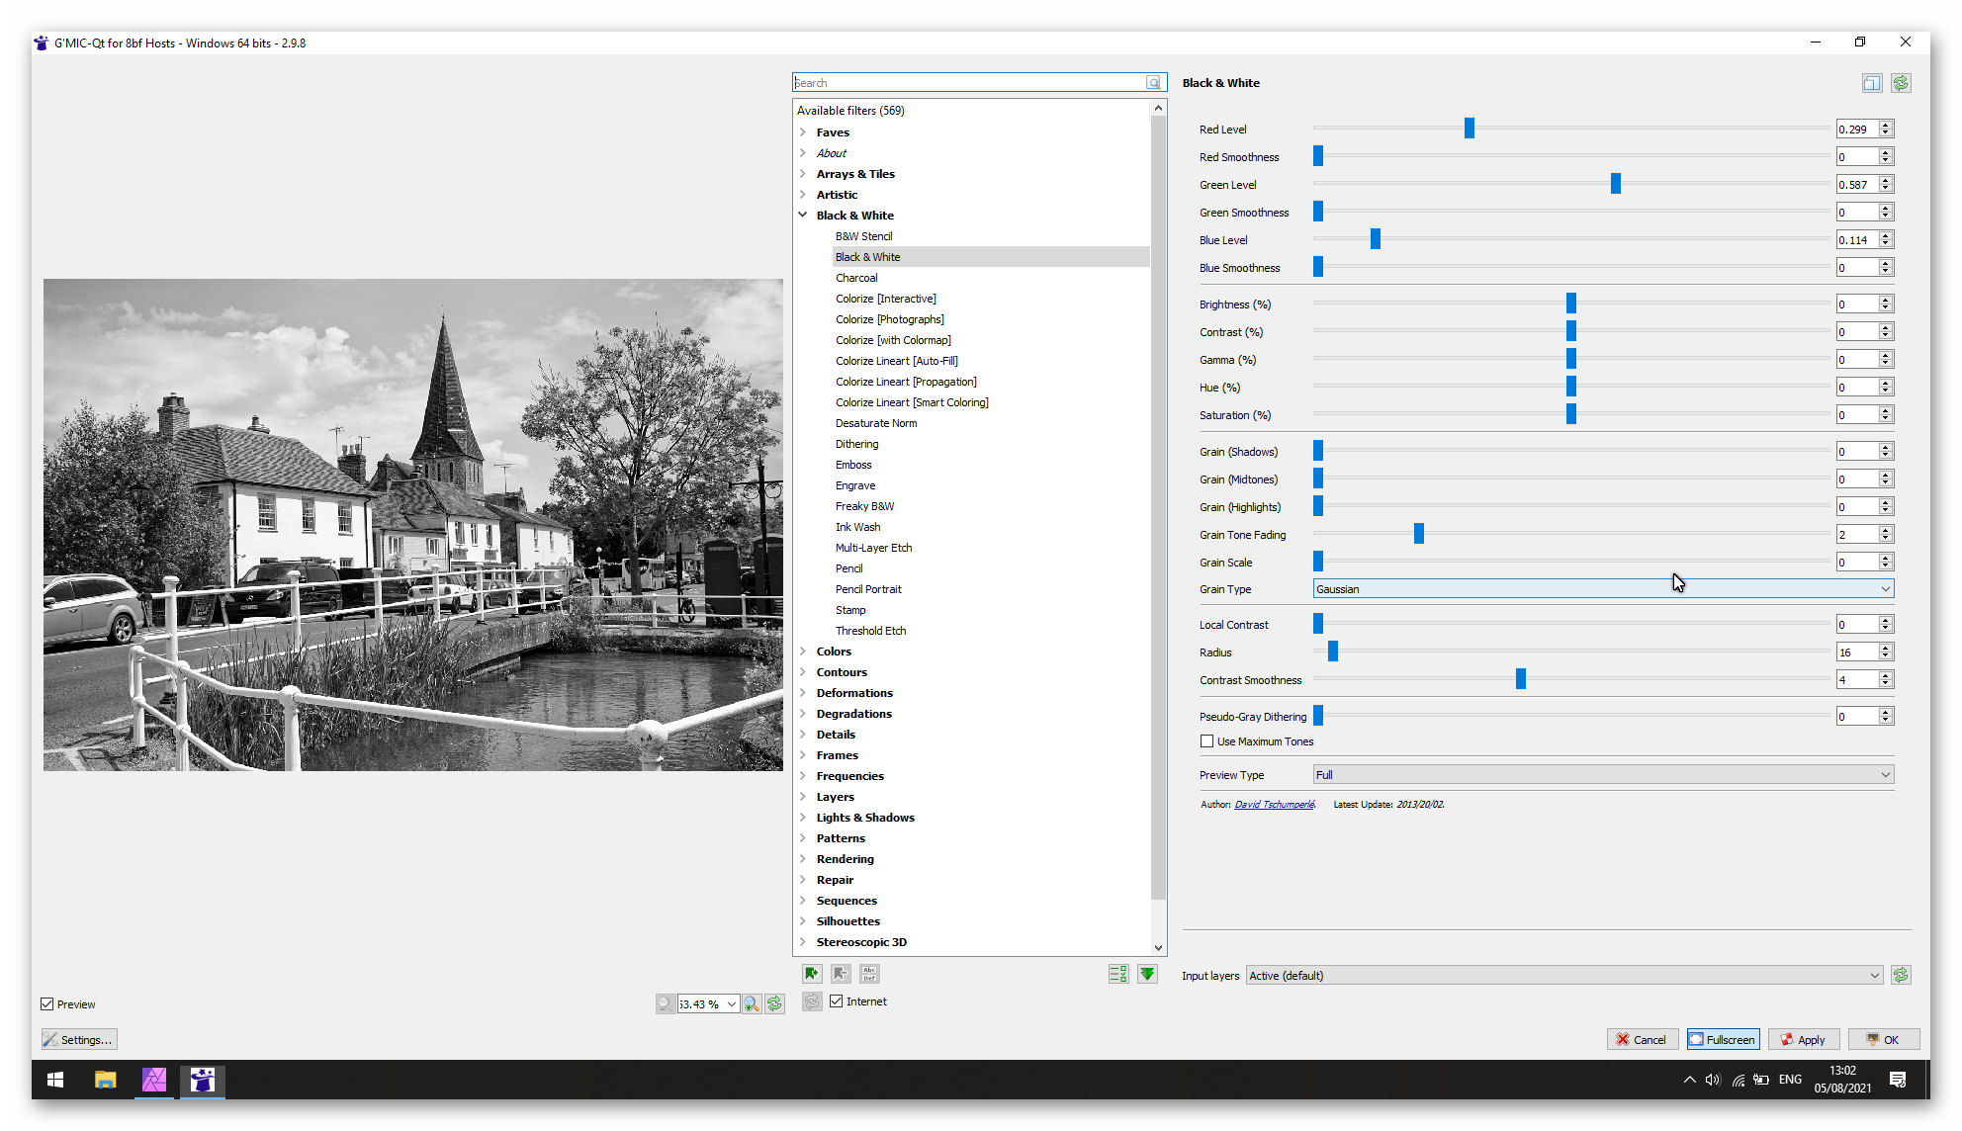Uncheck the Internet checkbox
Screen dimensions: 1962x1131
(x=837, y=1001)
